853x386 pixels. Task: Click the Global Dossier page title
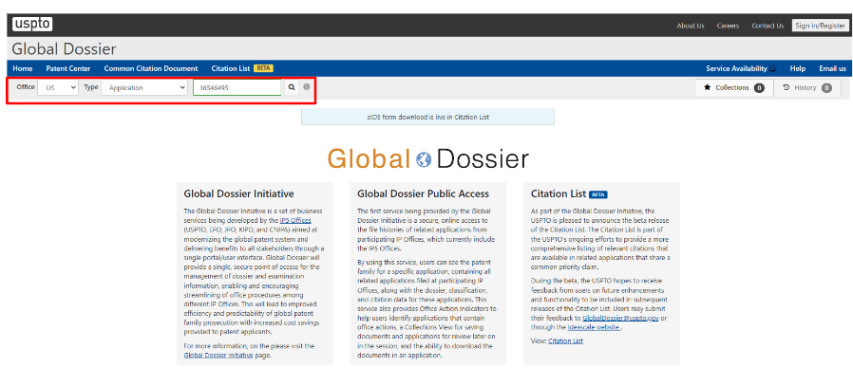click(64, 49)
